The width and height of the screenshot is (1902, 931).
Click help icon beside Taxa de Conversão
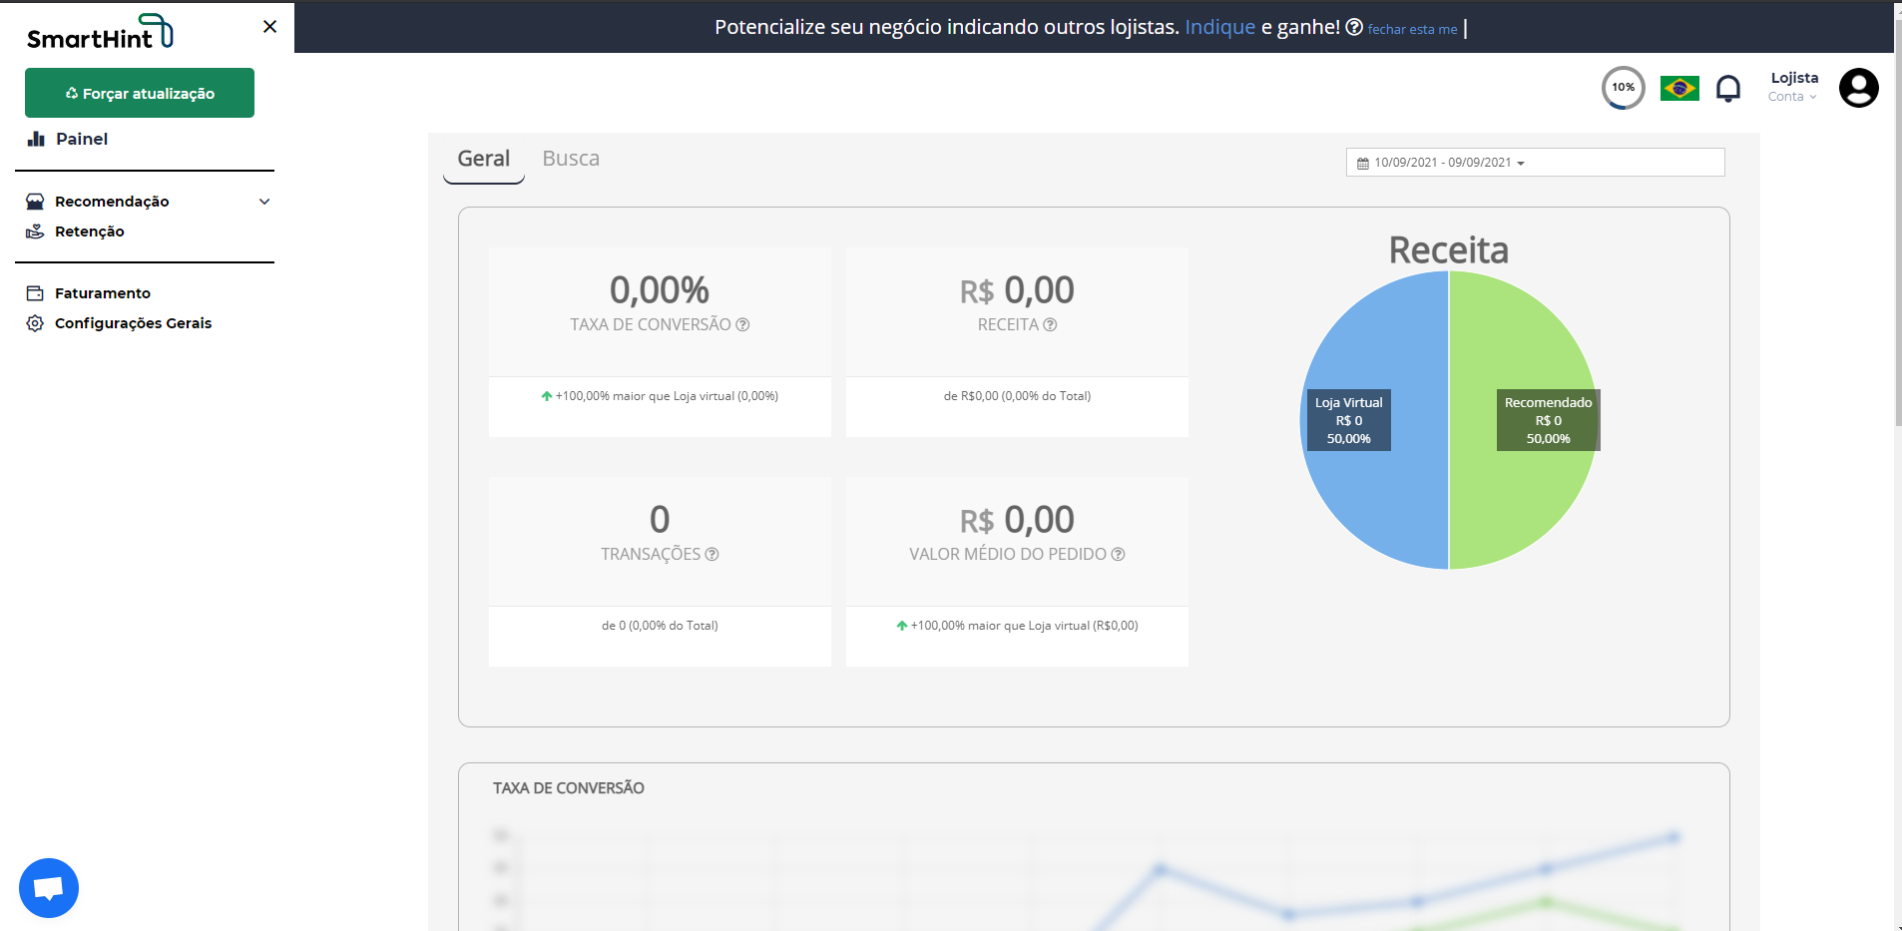(742, 324)
